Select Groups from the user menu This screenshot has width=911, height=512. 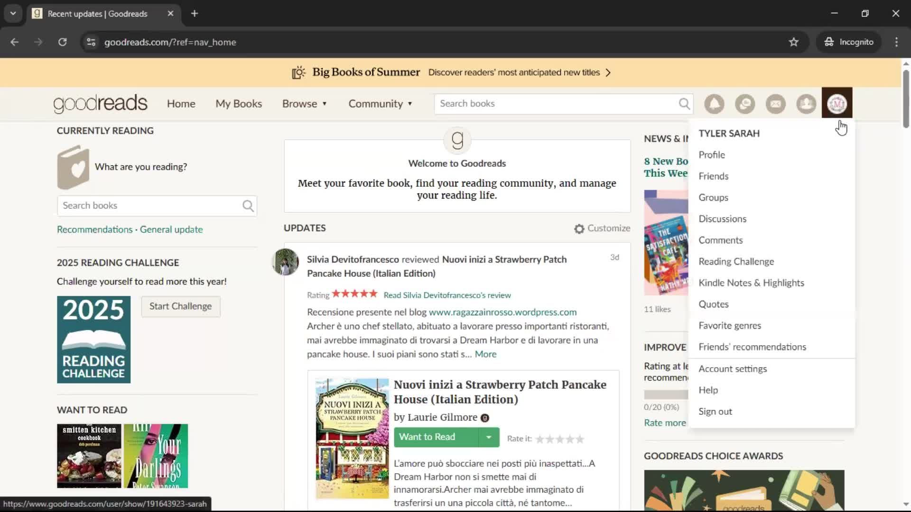click(713, 198)
